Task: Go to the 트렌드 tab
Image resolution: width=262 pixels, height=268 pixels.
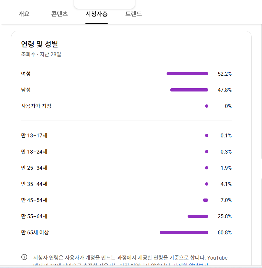Action: click(134, 14)
